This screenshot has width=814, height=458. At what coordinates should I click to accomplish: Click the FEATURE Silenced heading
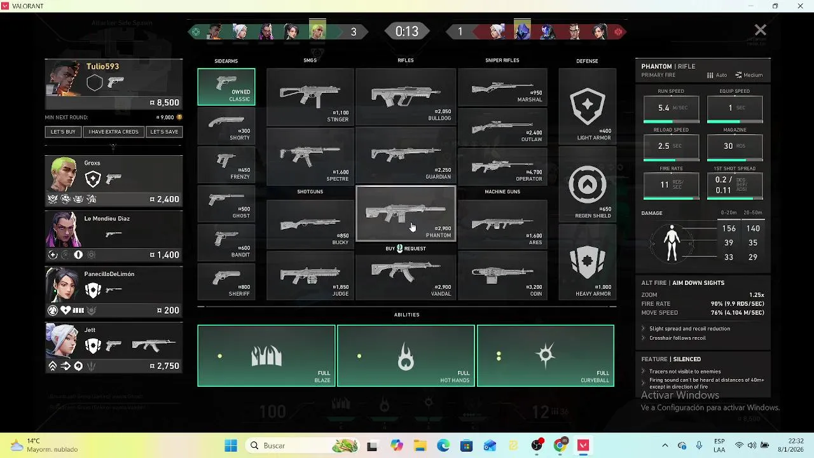coord(671,359)
